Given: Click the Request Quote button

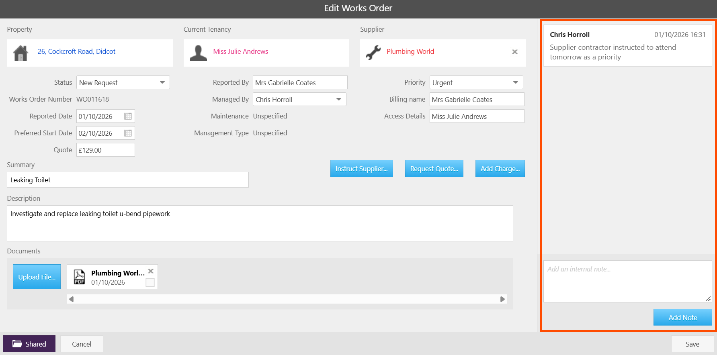Looking at the screenshot, I should (434, 169).
